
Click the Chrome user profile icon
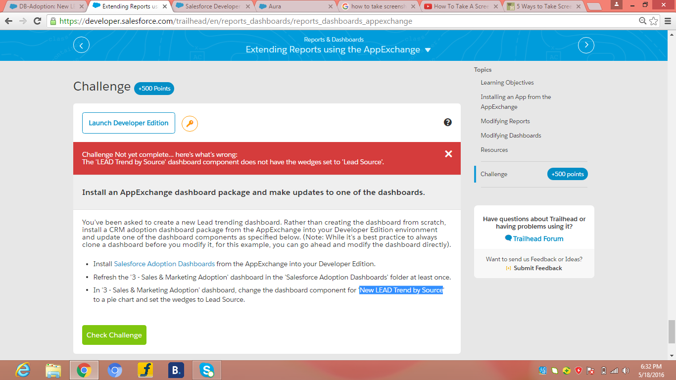click(x=616, y=4)
